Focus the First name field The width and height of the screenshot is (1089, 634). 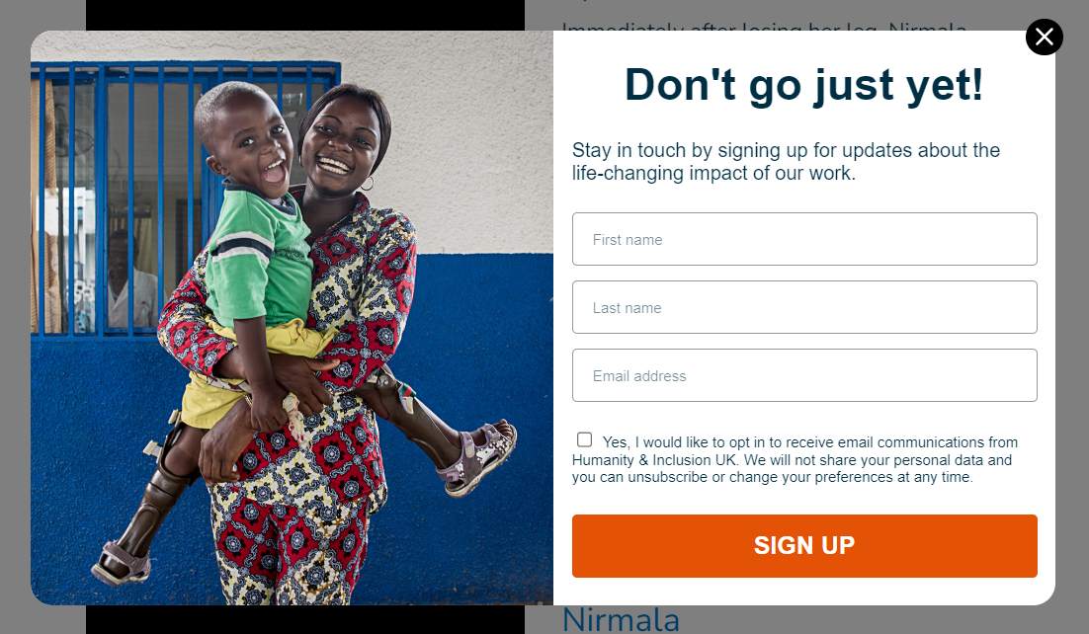pyautogui.click(x=804, y=239)
